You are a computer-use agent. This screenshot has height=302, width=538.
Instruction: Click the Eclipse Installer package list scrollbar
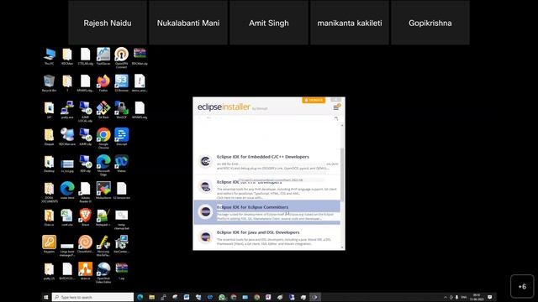tap(342, 174)
